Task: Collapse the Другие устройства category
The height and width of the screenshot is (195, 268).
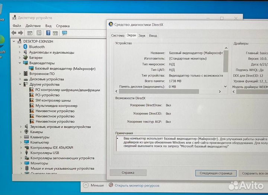Action: [20, 84]
